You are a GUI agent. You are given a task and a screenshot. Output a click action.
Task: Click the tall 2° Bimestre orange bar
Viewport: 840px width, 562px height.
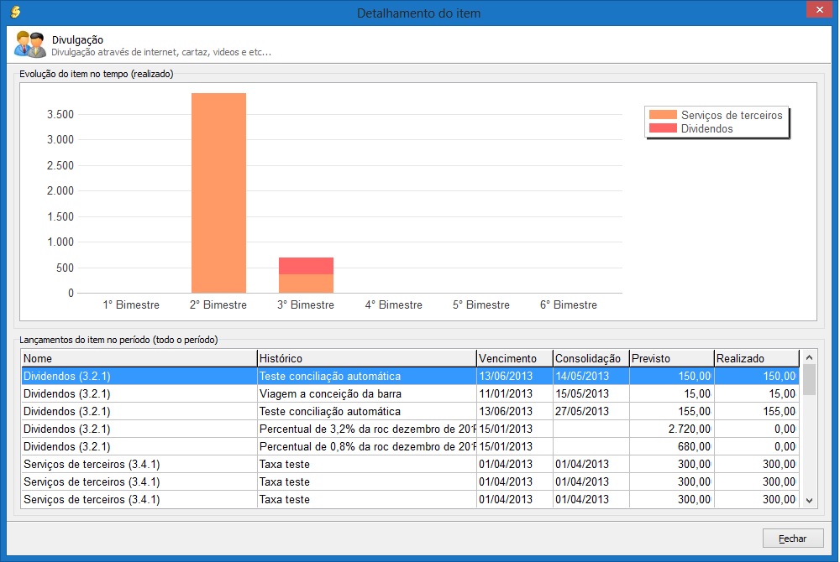point(218,193)
